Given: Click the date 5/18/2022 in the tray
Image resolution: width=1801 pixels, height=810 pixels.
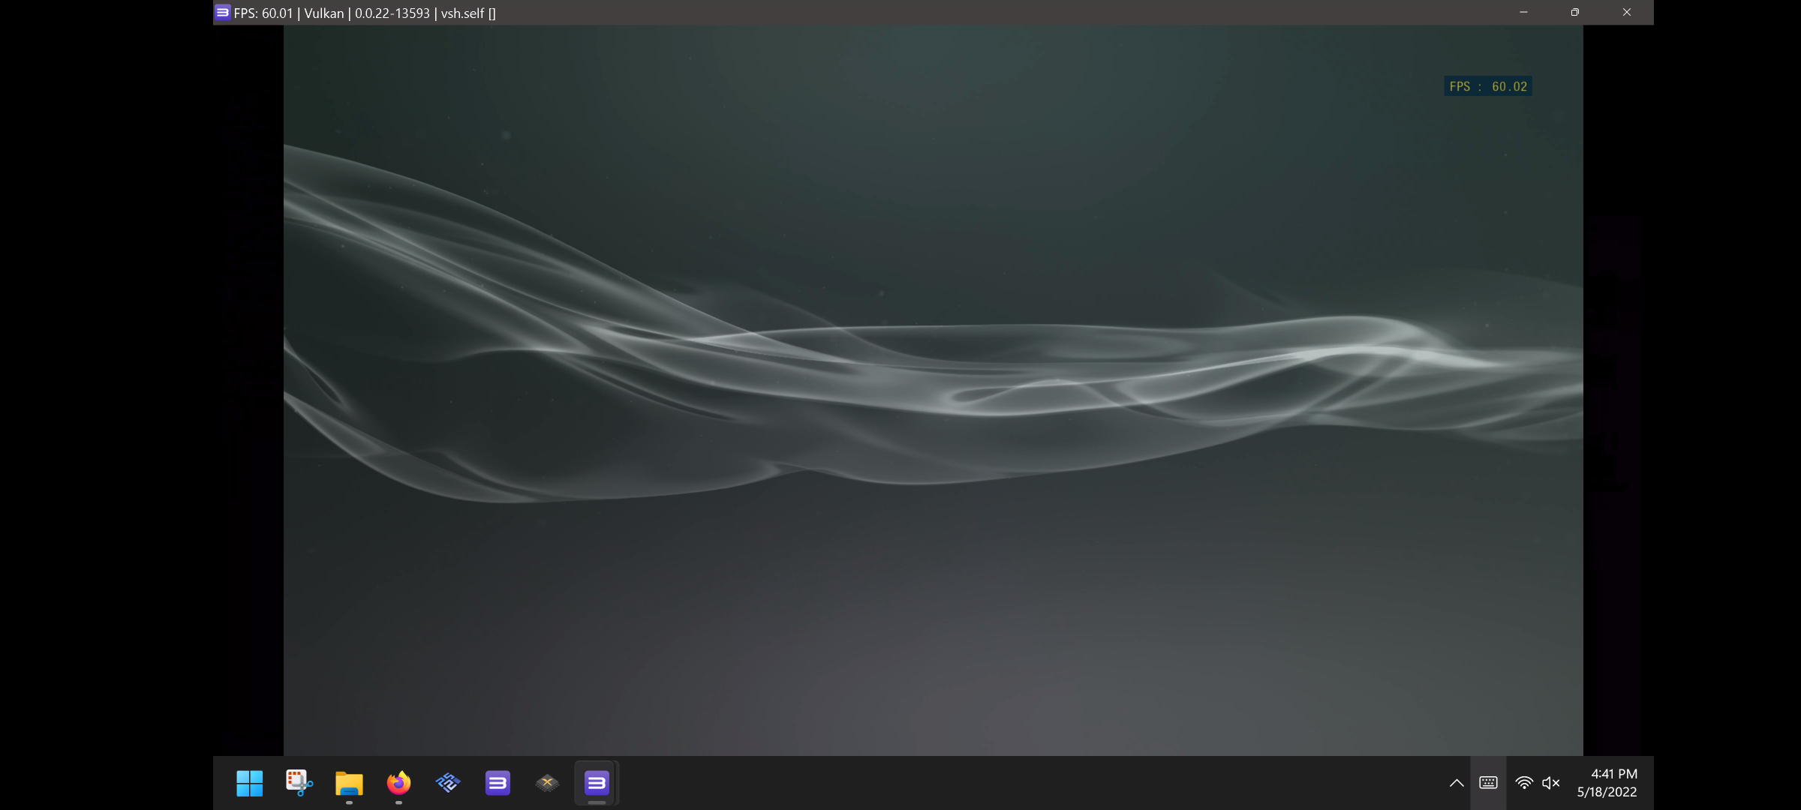Looking at the screenshot, I should 1606,791.
